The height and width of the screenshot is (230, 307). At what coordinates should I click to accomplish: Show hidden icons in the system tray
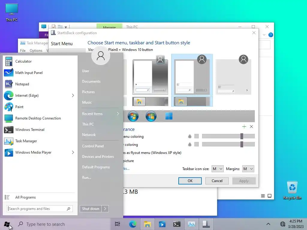pyautogui.click(x=268, y=224)
